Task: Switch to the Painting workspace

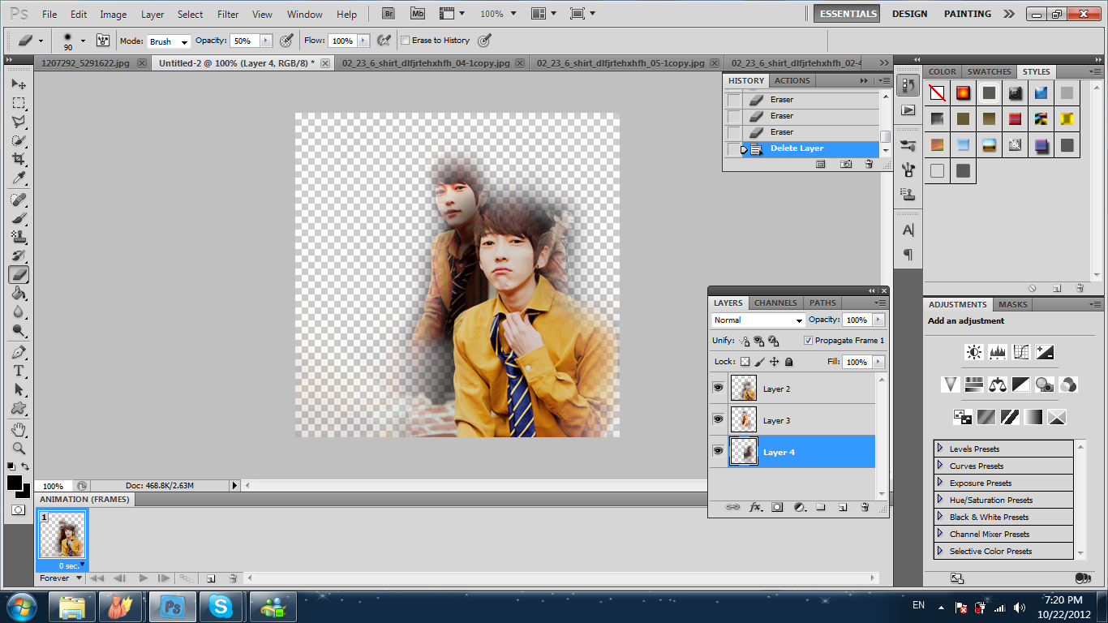Action: point(967,14)
